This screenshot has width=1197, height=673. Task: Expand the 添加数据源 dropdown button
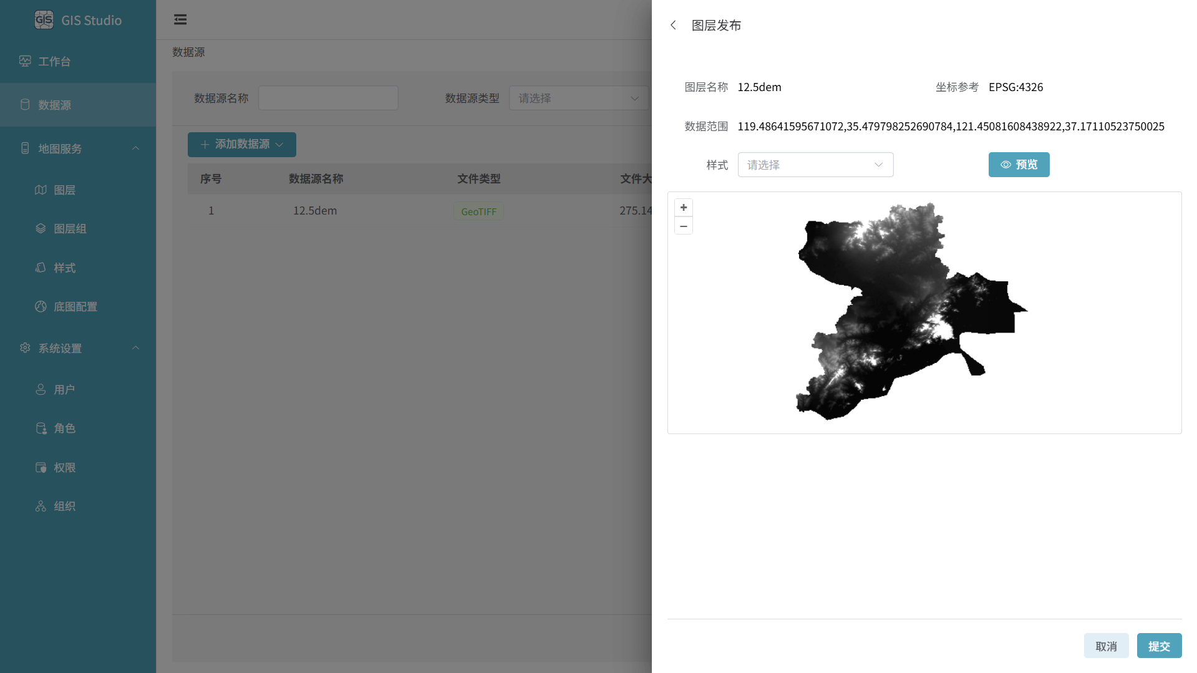point(242,145)
